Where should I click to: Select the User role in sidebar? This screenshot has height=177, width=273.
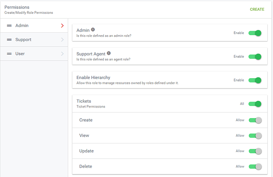pyautogui.click(x=34, y=54)
